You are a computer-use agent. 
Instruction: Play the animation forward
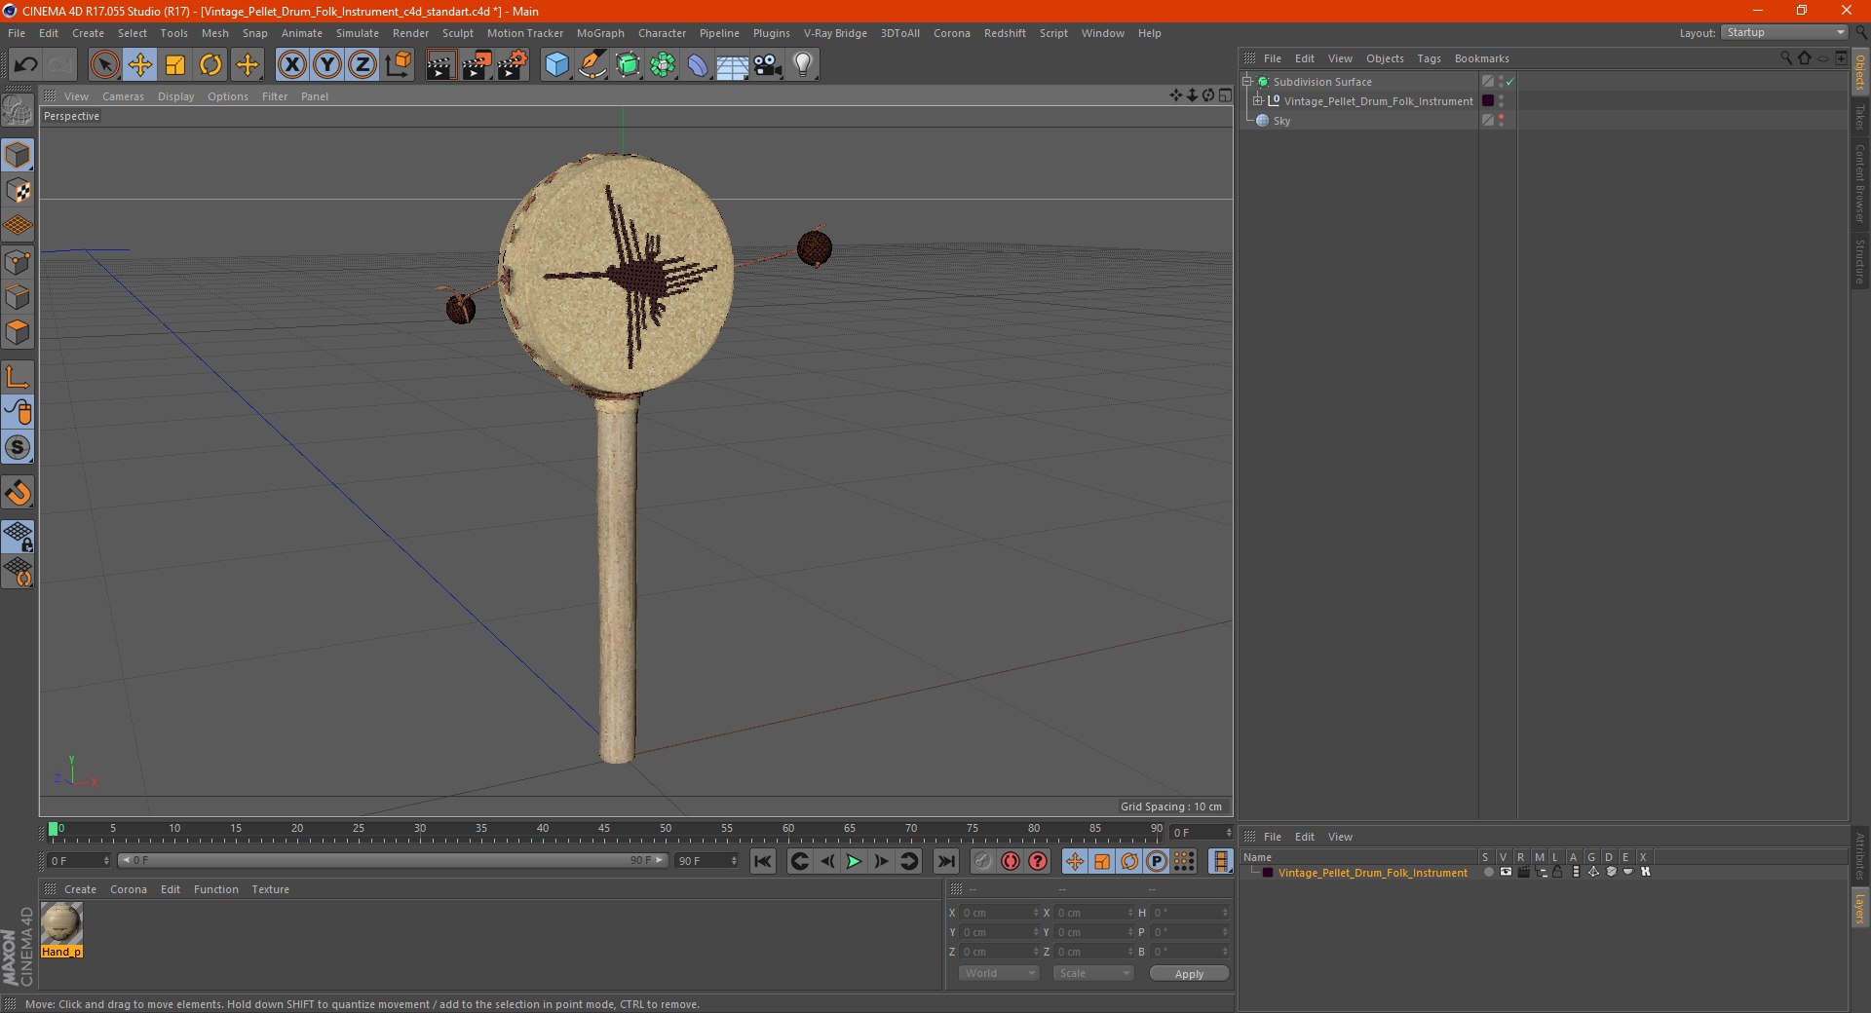click(854, 861)
